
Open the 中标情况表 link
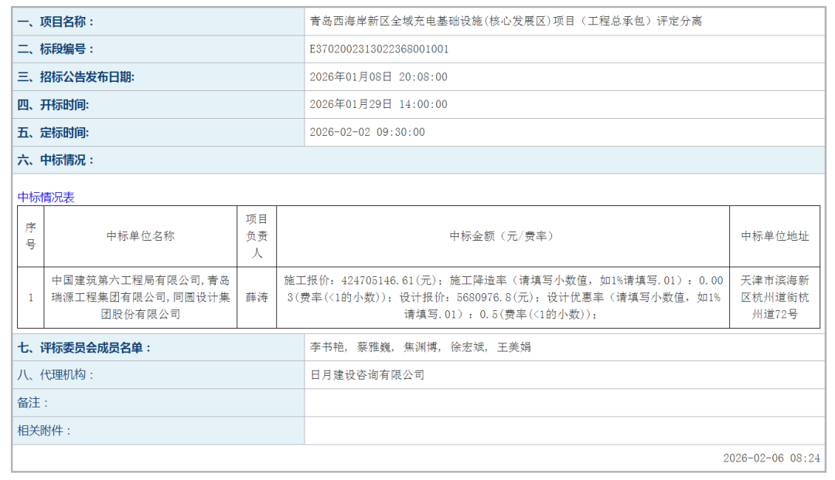pos(46,198)
